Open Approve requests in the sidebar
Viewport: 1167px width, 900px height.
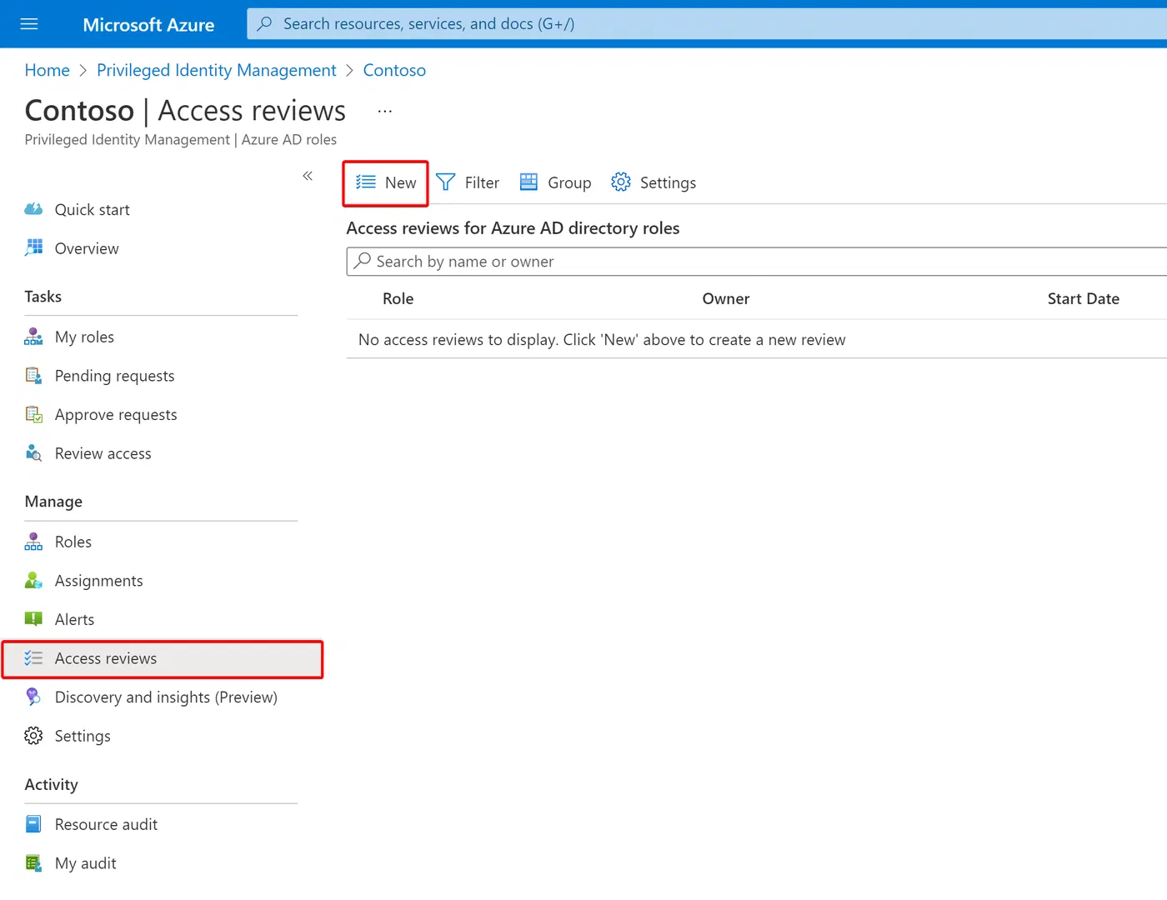[x=116, y=415]
